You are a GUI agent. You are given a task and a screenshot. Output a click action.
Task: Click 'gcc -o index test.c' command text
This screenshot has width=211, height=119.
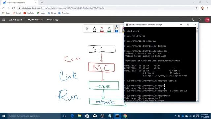175,91
